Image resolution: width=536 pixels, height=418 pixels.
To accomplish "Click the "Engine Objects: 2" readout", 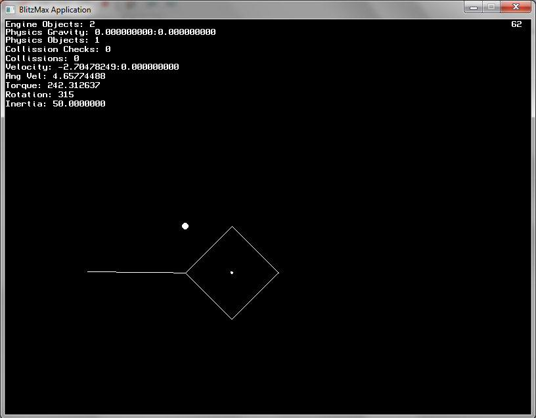I will (x=50, y=24).
